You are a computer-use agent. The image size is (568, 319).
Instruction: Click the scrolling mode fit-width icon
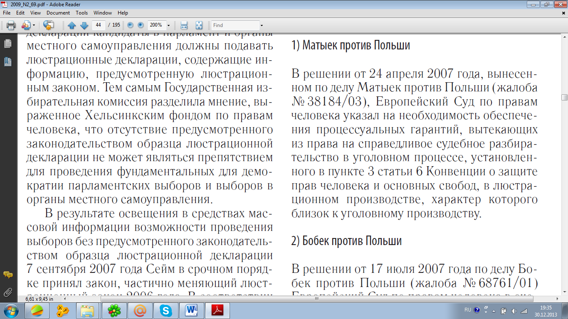184,25
